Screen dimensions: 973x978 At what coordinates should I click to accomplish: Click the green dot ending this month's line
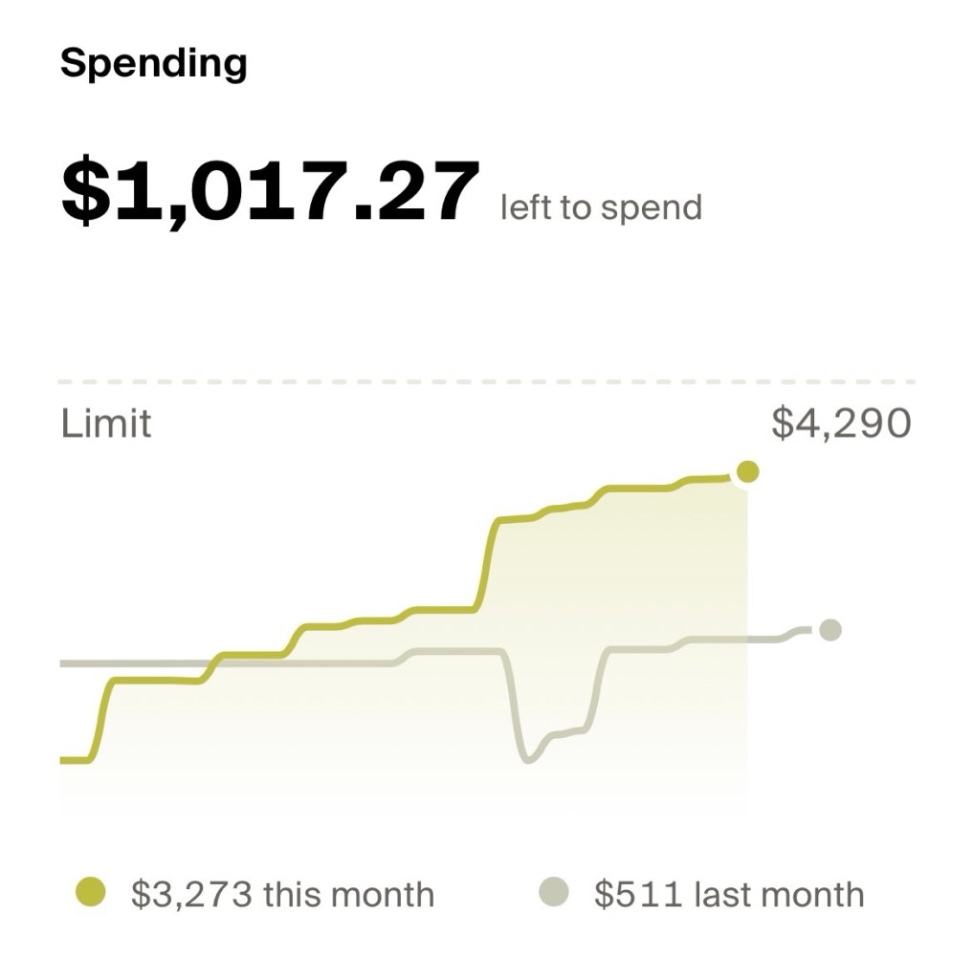pyautogui.click(x=747, y=471)
